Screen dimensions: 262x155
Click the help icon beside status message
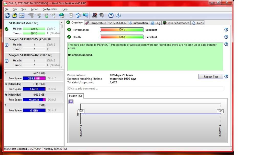[x=226, y=44]
